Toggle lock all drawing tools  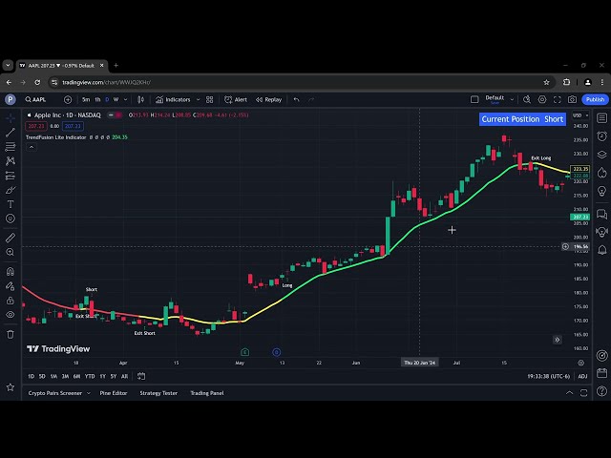point(11,301)
